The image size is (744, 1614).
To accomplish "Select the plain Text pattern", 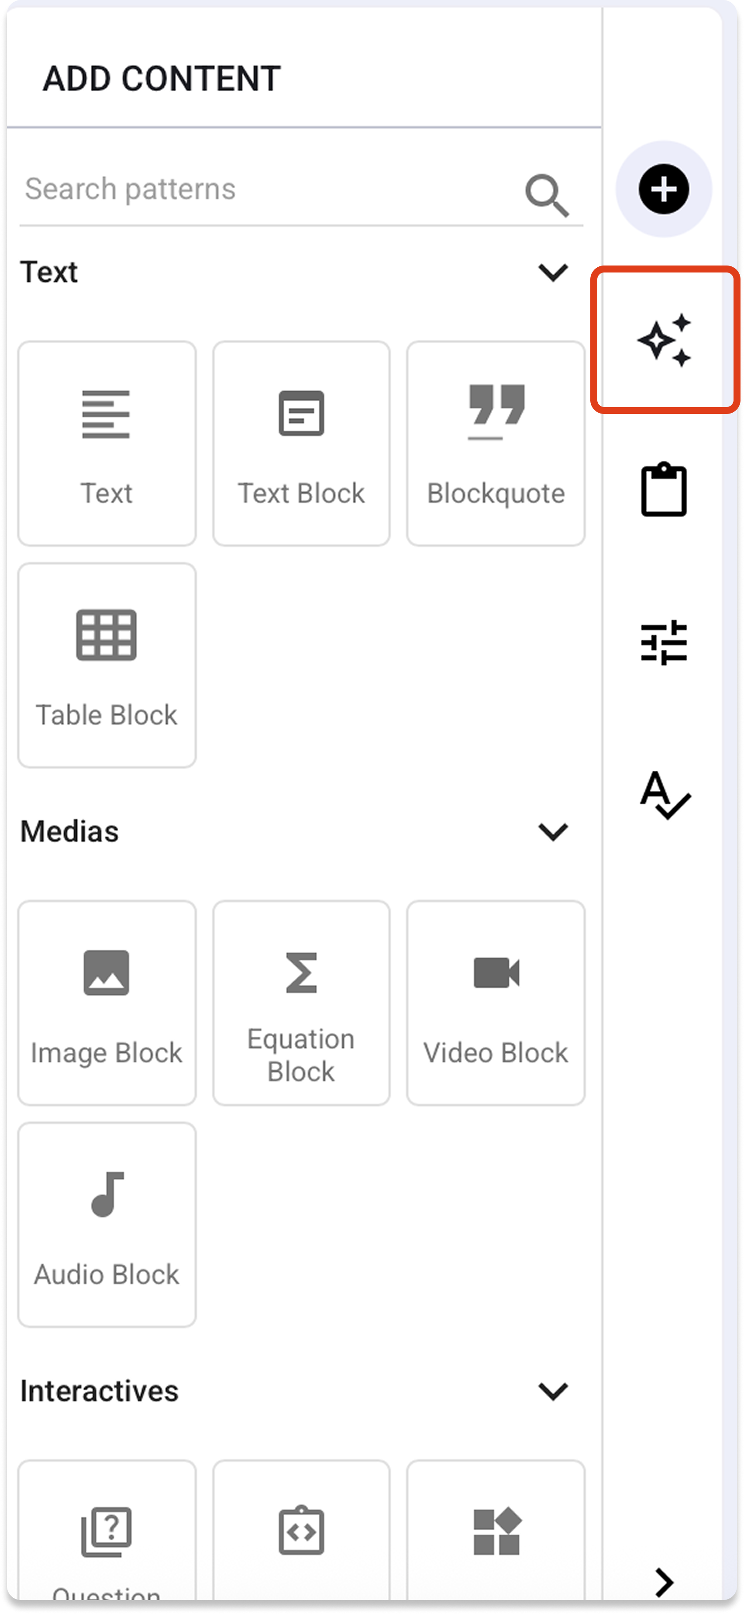I will (x=107, y=444).
